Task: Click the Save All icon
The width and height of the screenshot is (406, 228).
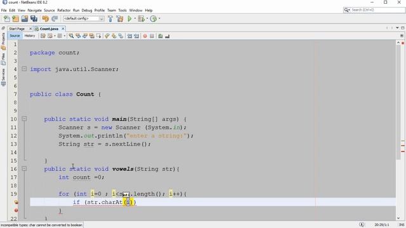Action: click(x=34, y=18)
